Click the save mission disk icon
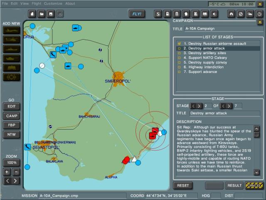Screen dimensions: 266x200 (x=51, y=14)
